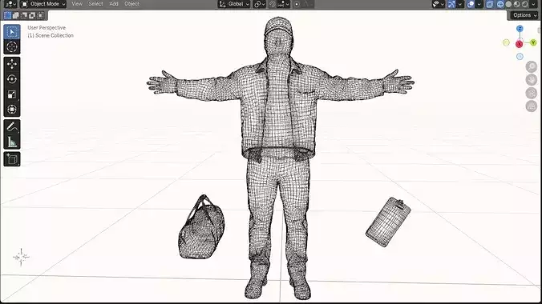This screenshot has height=304, width=542.
Task: Click the red X axis gizmo
Action: (x=520, y=44)
